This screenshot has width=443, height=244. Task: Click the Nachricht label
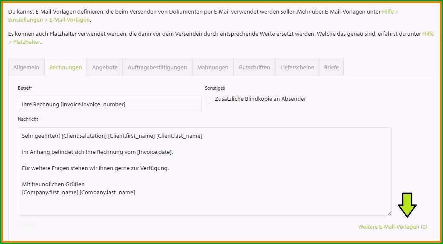(x=28, y=119)
